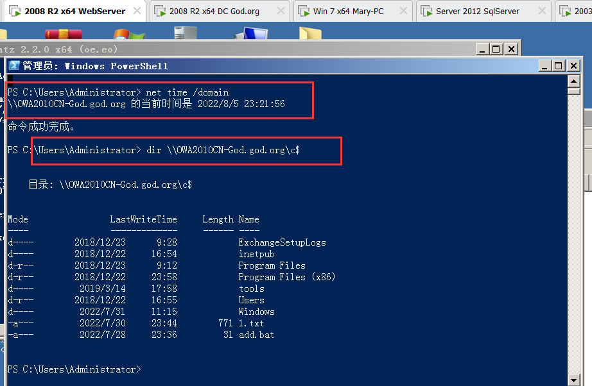Minimize the Windows PowerShell window
Image resolution: width=592 pixels, height=386 pixels.
coord(544,65)
